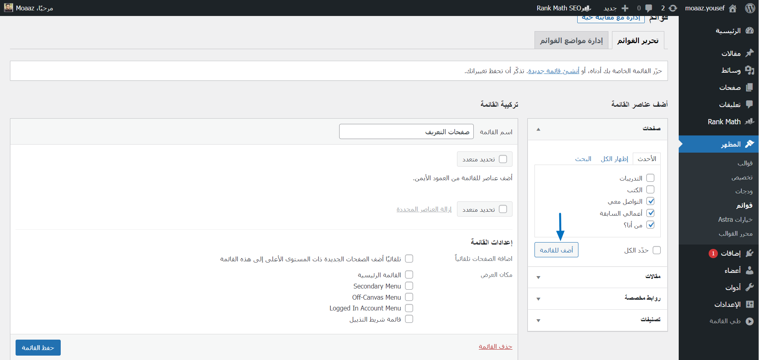Enable auto add new top-level pages checkbox

[x=409, y=259]
